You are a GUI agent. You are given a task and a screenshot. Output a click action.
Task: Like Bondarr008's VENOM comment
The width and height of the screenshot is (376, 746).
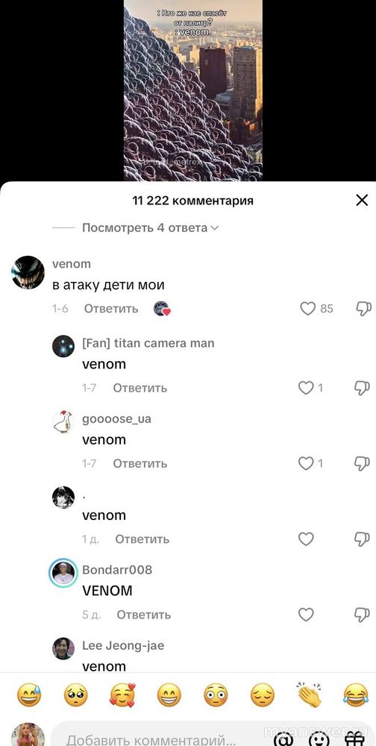pos(306,615)
